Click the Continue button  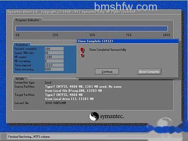click(x=107, y=71)
